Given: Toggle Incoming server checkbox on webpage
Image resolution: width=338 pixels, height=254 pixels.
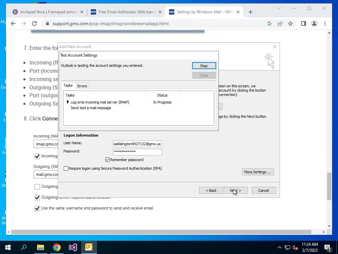Looking at the screenshot, I should pos(37,156).
